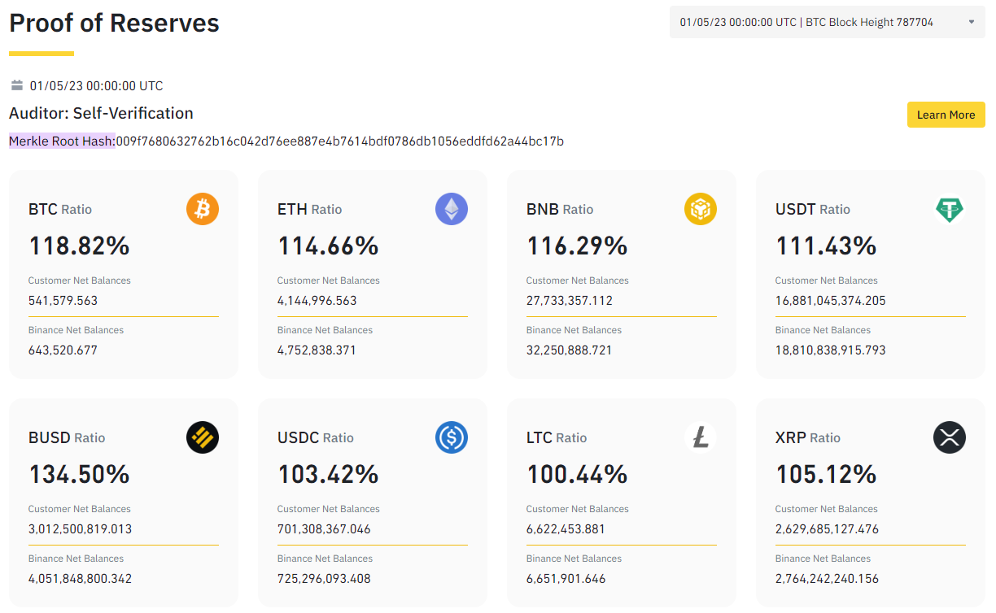
Task: Click BTC customer balance 541,579.563
Action: click(x=63, y=301)
